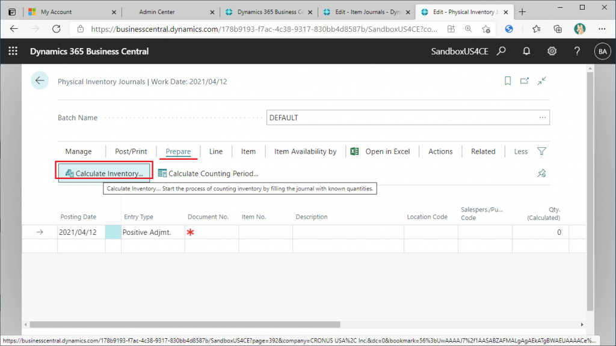
Task: Click the Document No. column header
Action: pos(208,216)
